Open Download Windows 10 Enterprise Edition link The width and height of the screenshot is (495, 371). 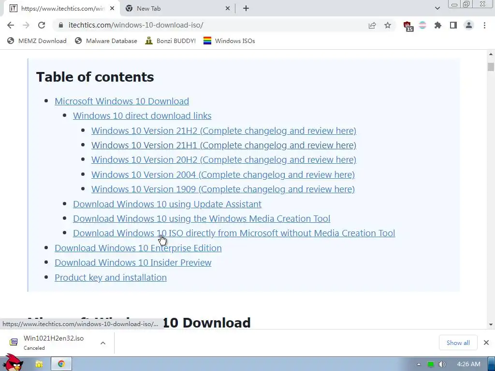tap(138, 248)
